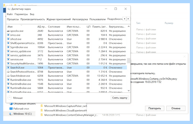The width and height of the screenshot is (193, 124).
Task: Select the SgrmBroker.exe process icon
Action: 8,47
